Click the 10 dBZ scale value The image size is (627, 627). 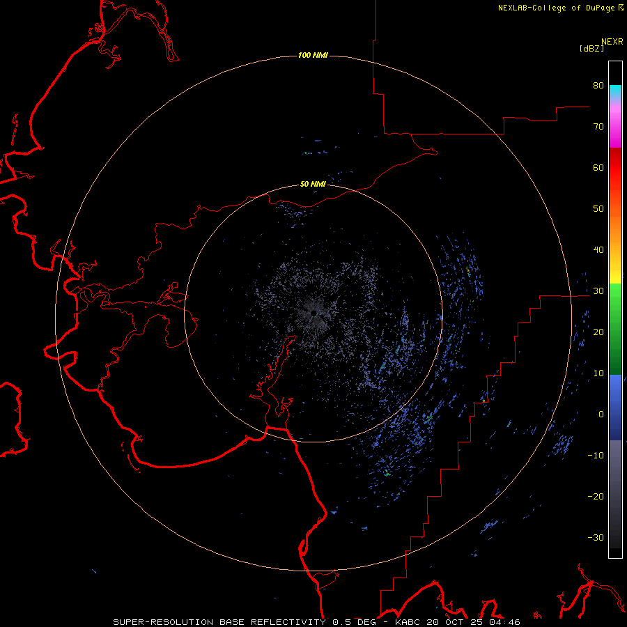598,373
